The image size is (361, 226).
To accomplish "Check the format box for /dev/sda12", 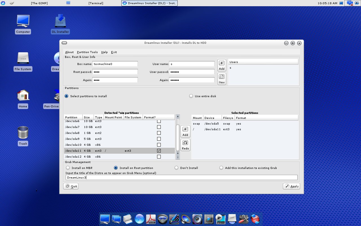I will point(159,157).
